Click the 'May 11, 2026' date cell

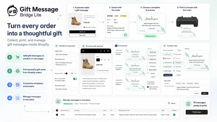click(x=165, y=115)
